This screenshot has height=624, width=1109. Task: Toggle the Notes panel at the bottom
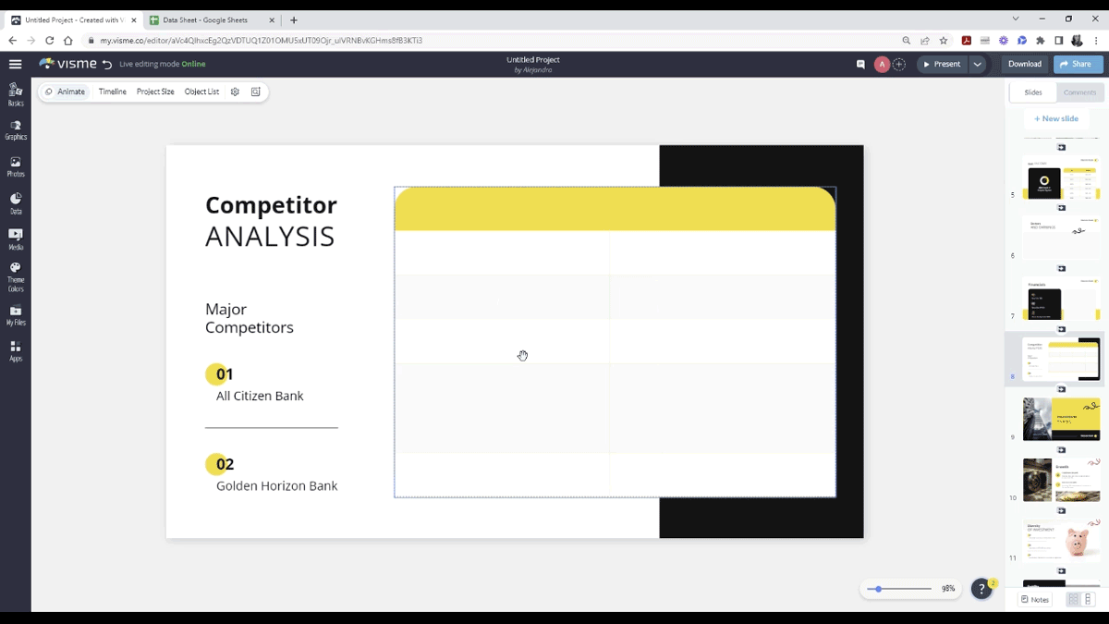[1033, 599]
